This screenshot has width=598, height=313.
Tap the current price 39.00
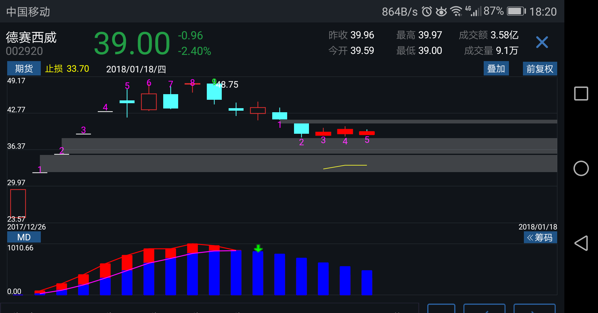132,44
